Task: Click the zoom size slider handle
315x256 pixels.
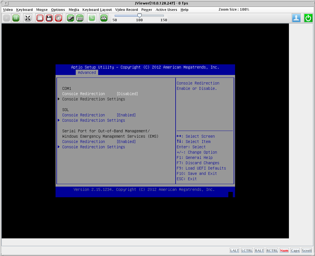Action: [139, 15]
